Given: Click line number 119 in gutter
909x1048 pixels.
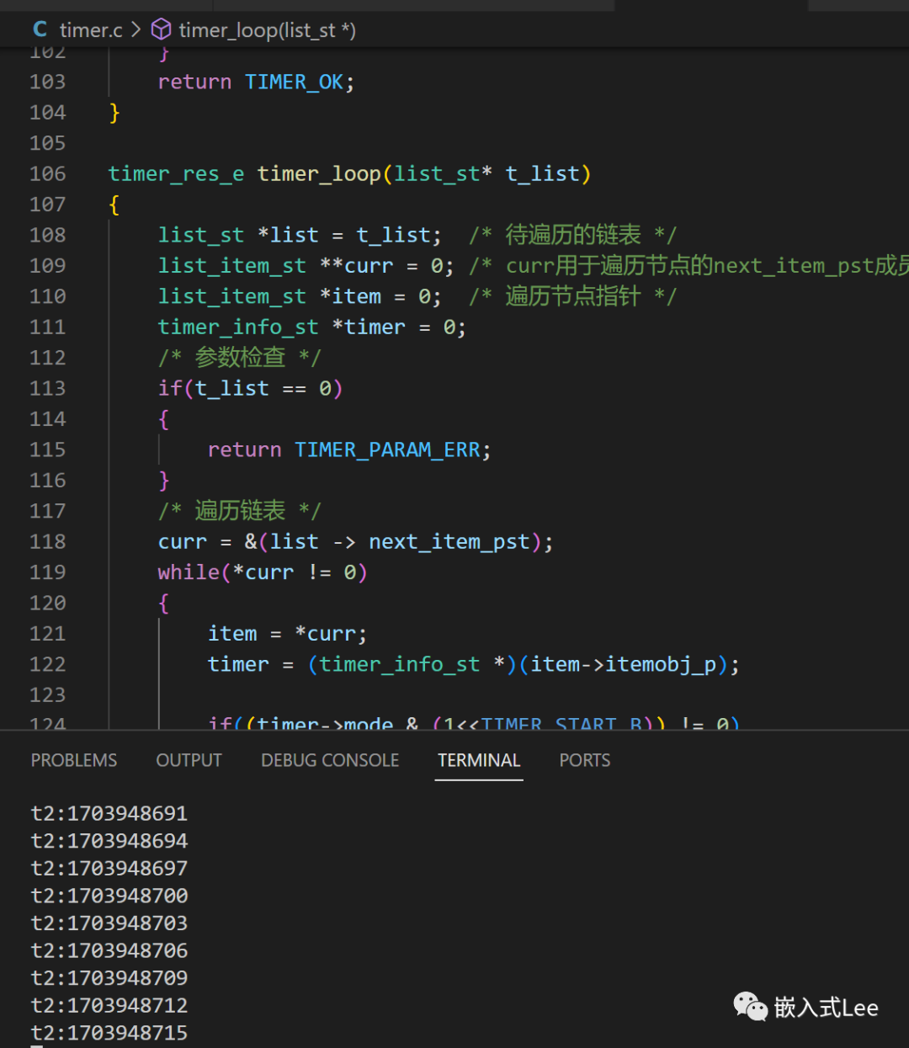Looking at the screenshot, I should coord(47,572).
